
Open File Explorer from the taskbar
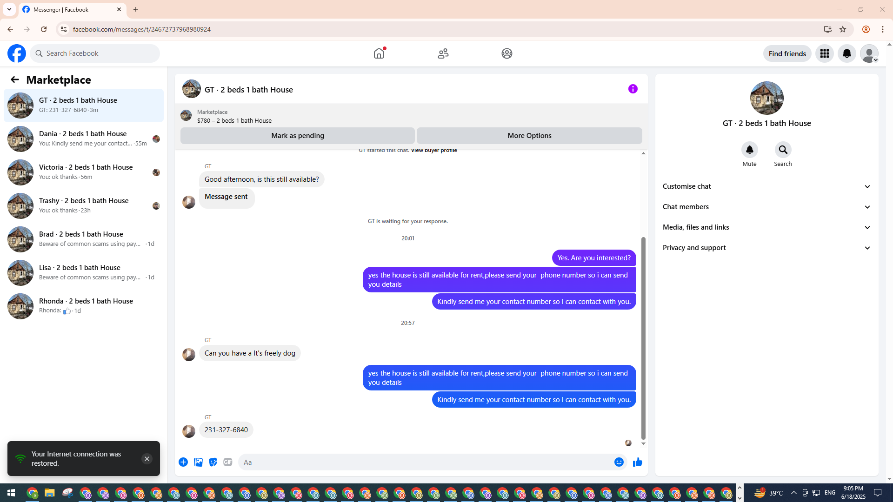[50, 493]
